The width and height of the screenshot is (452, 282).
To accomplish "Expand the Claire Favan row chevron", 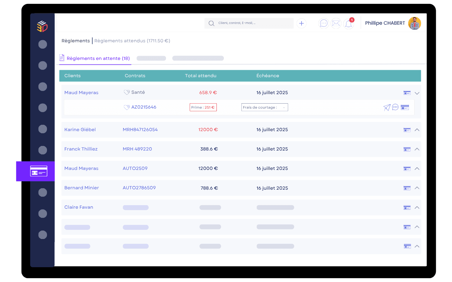I will (417, 207).
